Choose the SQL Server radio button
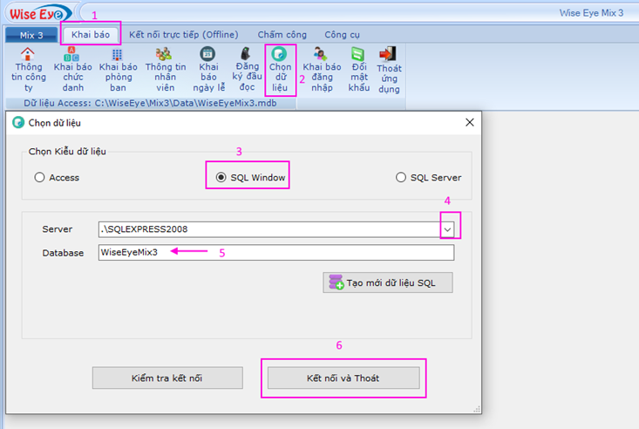 [402, 178]
